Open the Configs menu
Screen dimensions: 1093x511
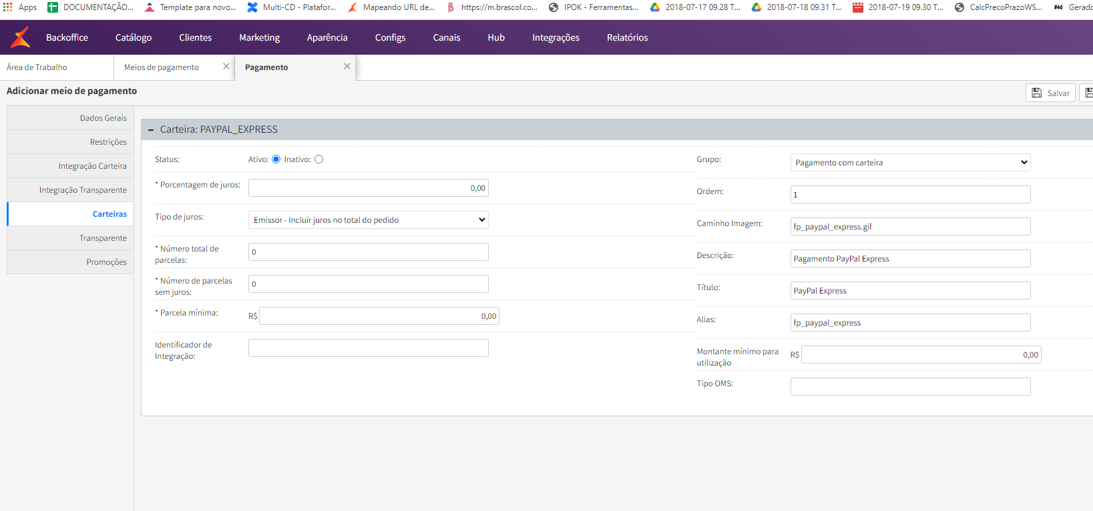point(391,37)
